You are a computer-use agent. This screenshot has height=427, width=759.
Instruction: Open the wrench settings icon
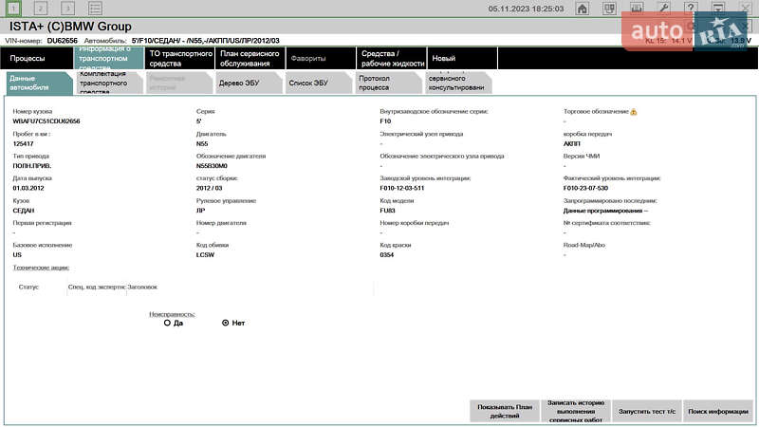coord(663,9)
